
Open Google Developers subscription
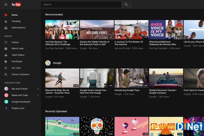click(21, 102)
